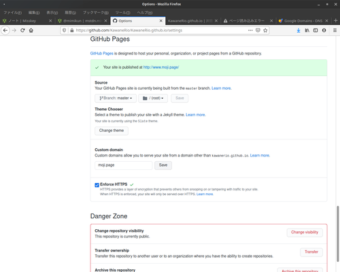Click 'This repository is currently public.' text
Screen dimensions: 340x272
click(x=122, y=237)
